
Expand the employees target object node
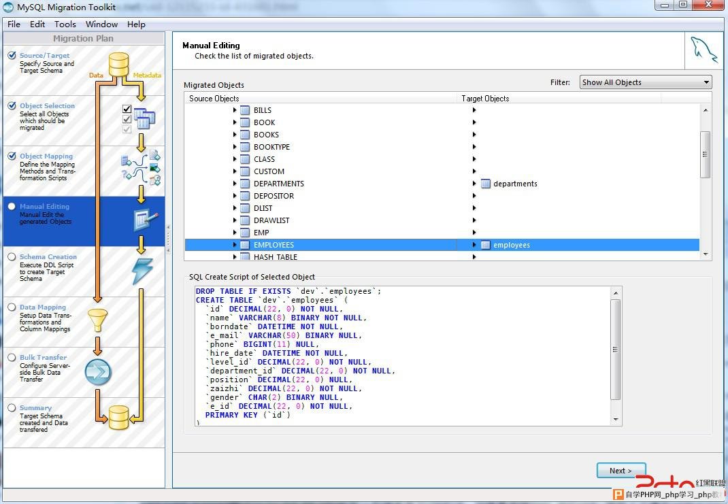474,245
